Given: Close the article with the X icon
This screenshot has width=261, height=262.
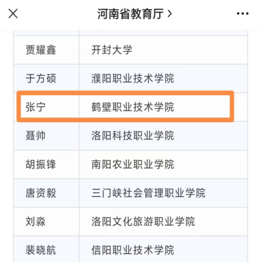Looking at the screenshot, I should tap(13, 14).
